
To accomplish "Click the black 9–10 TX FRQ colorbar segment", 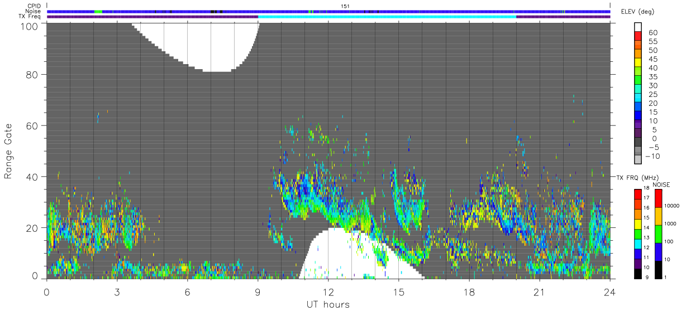I will (637, 274).
